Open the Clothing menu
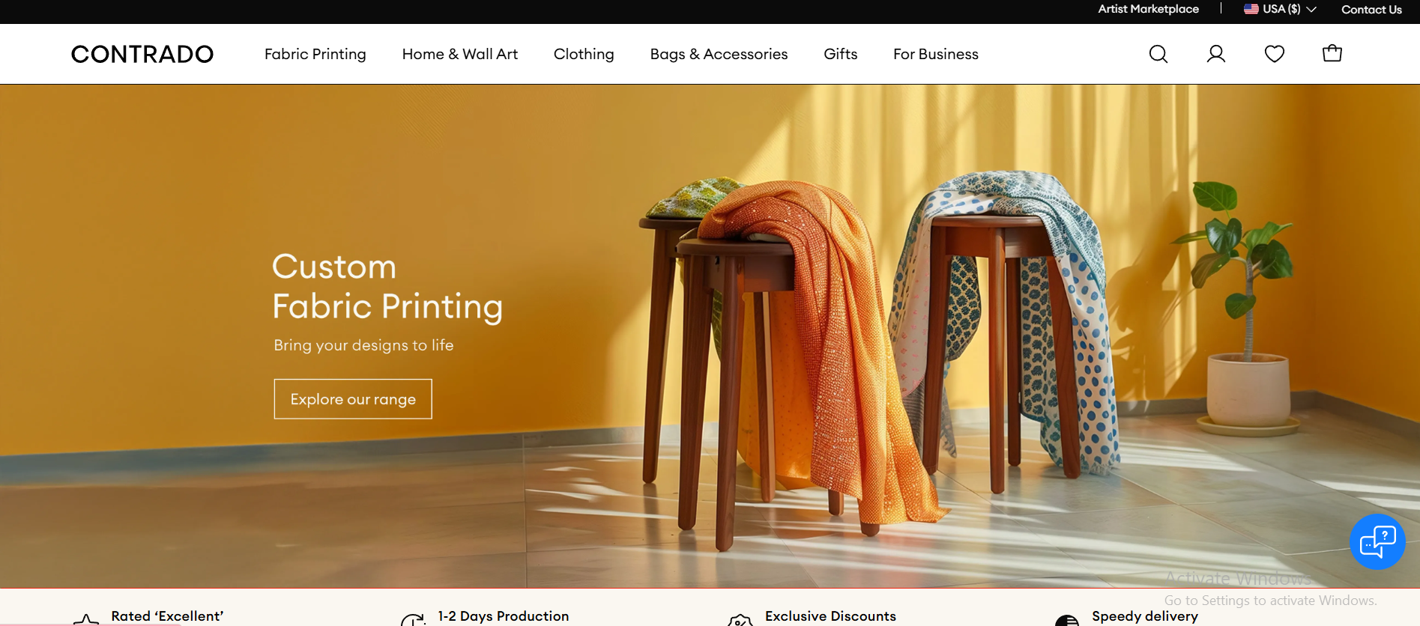The image size is (1420, 626). [x=584, y=54]
